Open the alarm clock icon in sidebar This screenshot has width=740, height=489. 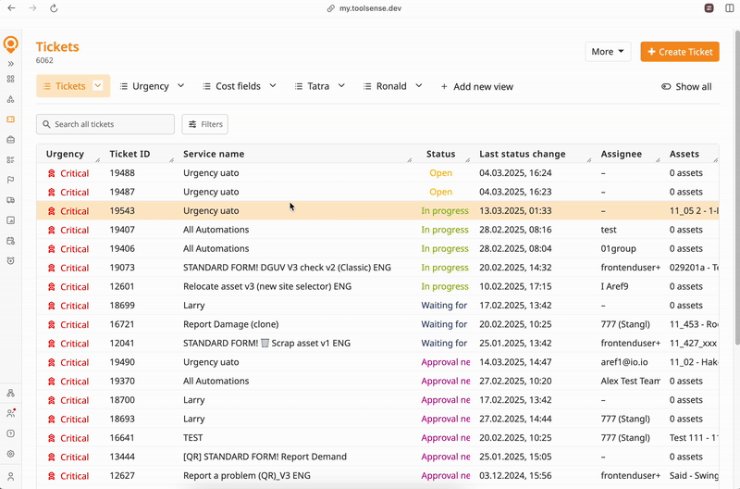coord(11,261)
